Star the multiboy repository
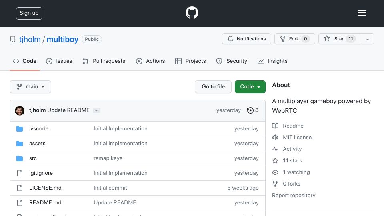The image size is (384, 216). click(340, 39)
